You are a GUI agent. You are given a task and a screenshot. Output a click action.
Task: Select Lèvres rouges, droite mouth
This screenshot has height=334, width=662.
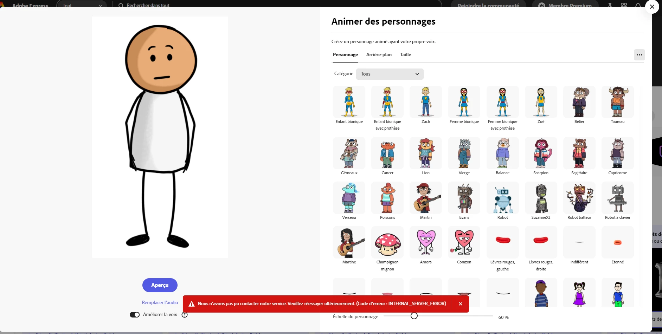pos(541,242)
